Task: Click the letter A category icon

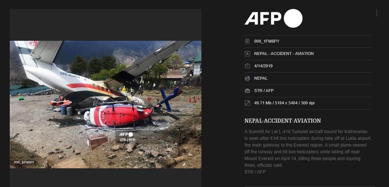Action: pyautogui.click(x=247, y=54)
